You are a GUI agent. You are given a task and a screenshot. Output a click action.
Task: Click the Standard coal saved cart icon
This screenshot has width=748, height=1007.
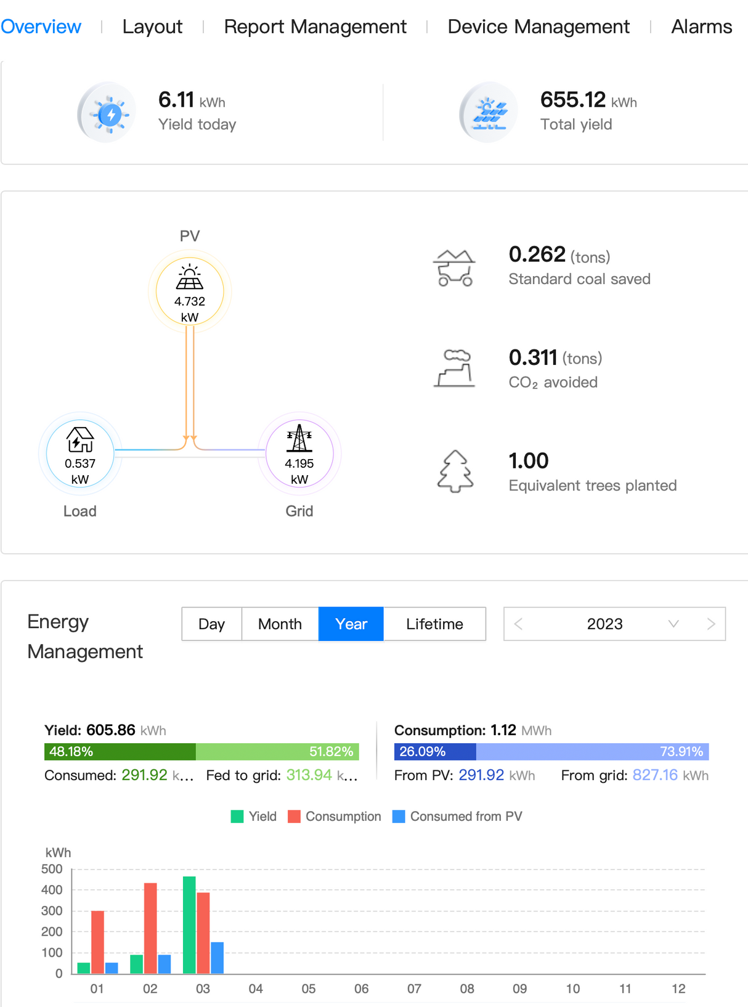455,267
